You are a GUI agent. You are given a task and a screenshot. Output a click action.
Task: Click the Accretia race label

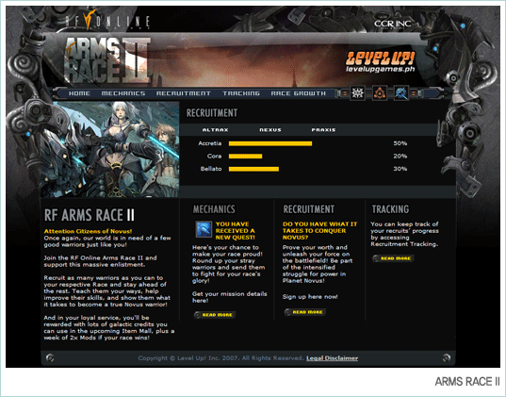click(210, 143)
